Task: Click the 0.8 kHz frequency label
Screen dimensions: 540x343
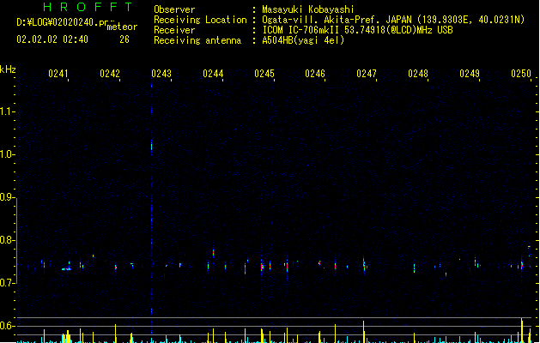Action: [7, 240]
